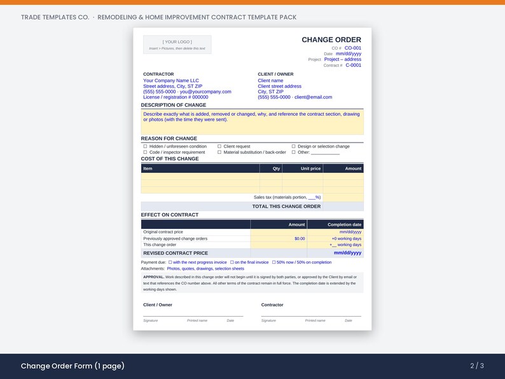Check payment on the final invoice
Viewport: 505px width, 379px height.
232,262
